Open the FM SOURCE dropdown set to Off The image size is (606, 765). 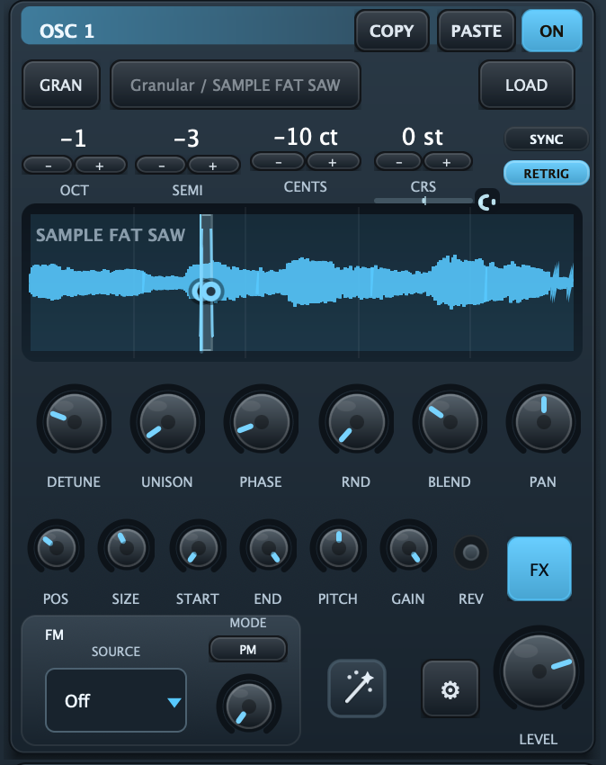click(x=116, y=700)
